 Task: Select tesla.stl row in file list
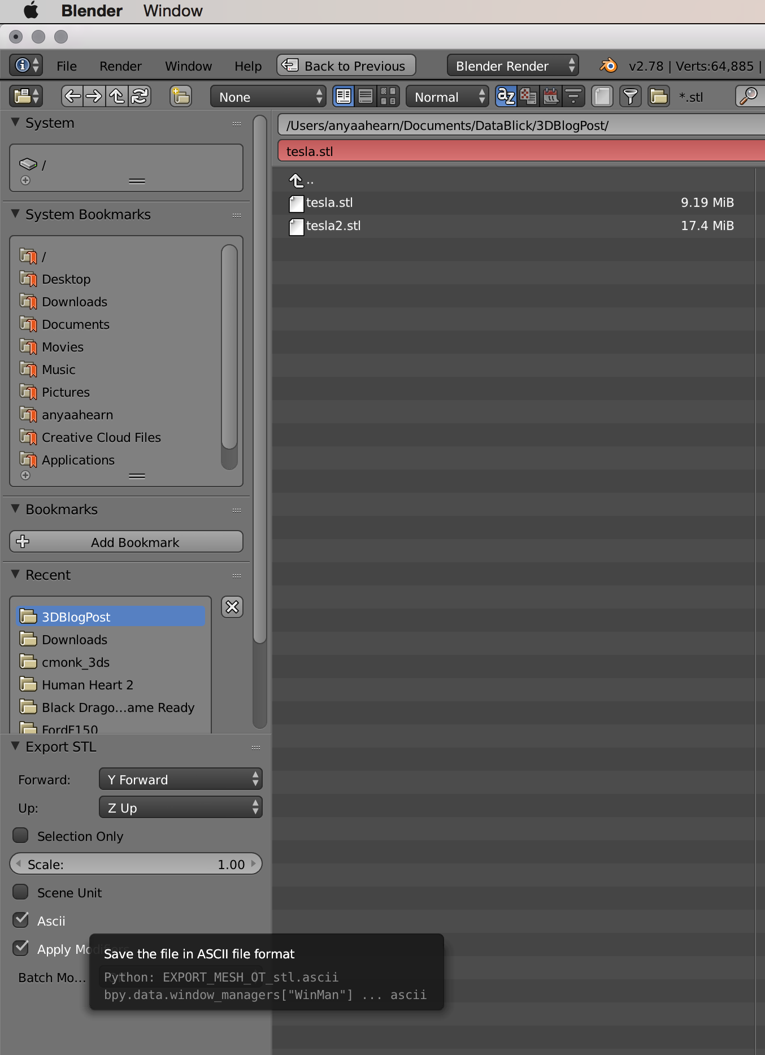(x=513, y=203)
